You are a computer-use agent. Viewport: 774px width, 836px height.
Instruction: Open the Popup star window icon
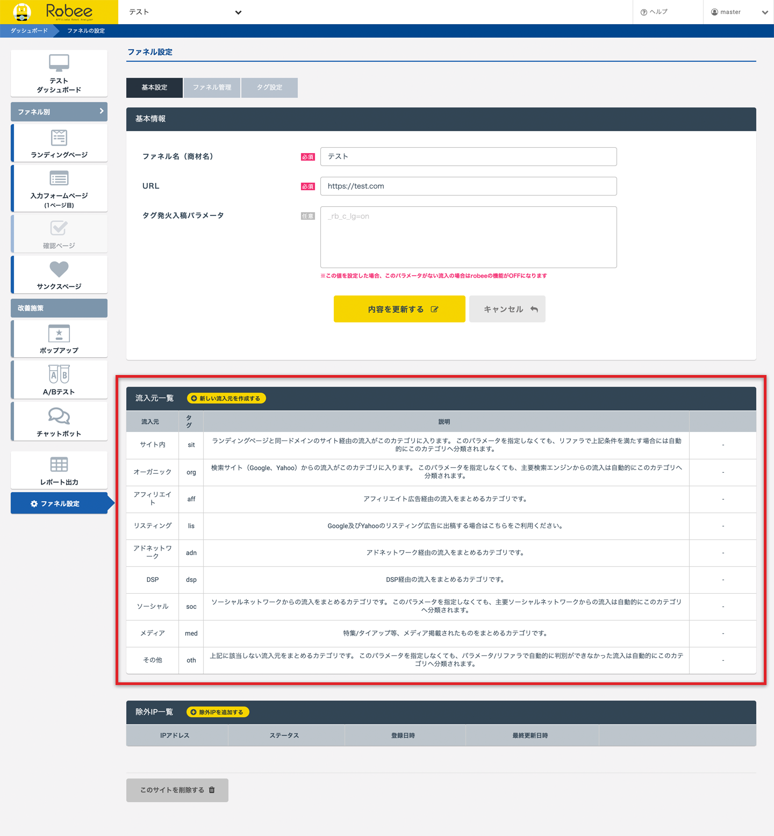click(59, 334)
